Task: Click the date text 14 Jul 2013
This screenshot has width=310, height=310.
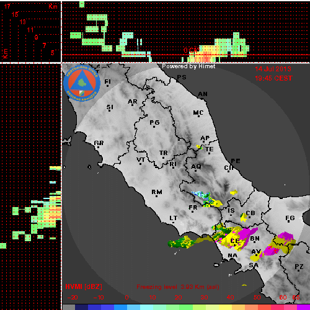Action: [273, 69]
